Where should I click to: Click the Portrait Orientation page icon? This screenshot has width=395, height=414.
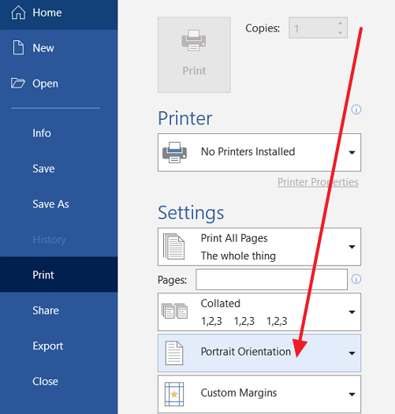click(x=174, y=353)
